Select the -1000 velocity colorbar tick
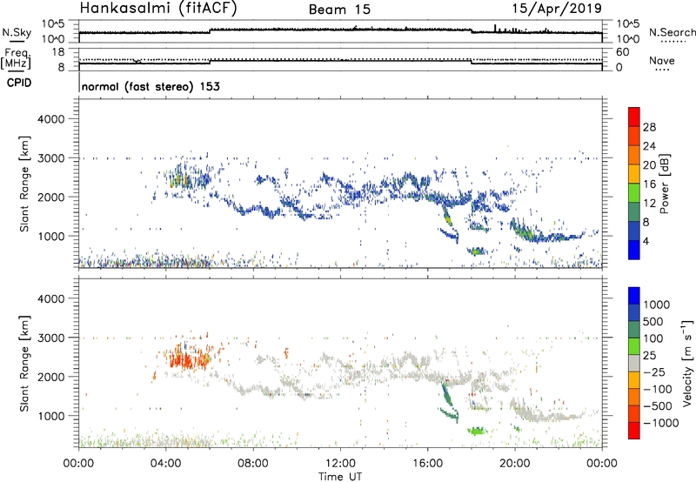 [660, 423]
